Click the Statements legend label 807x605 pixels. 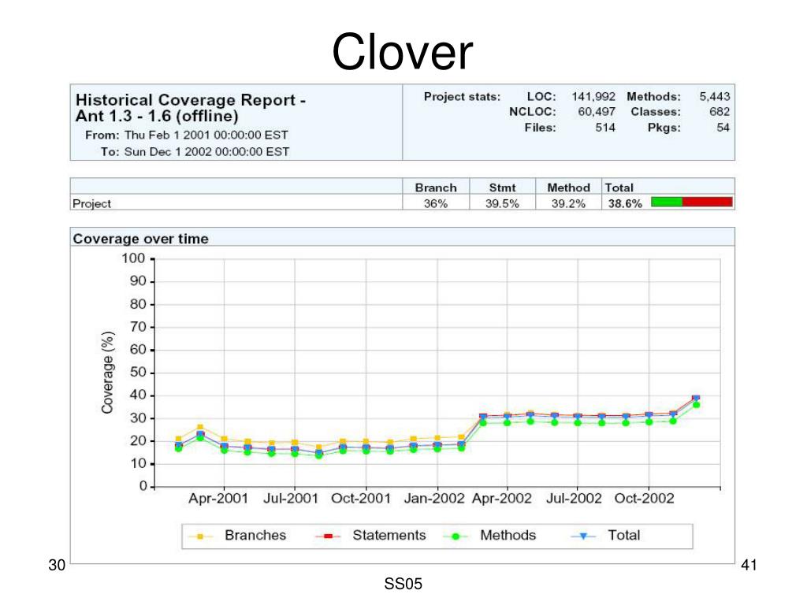point(389,536)
